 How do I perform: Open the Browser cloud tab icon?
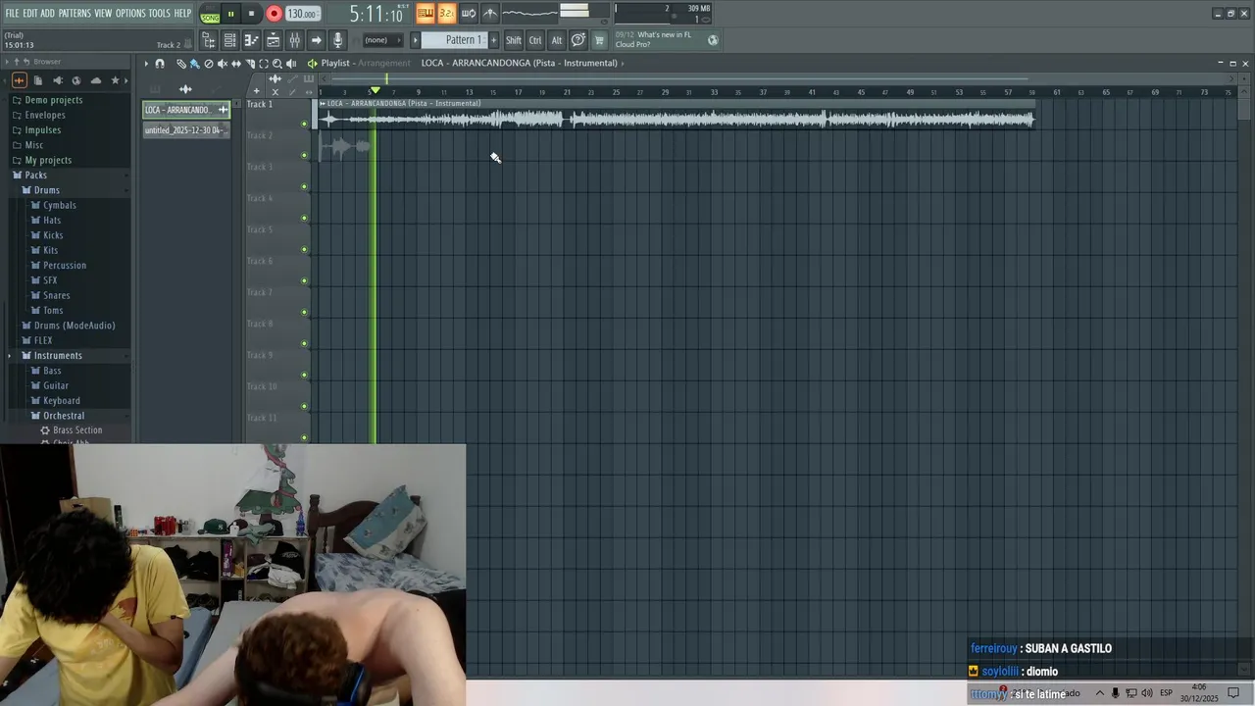tap(95, 80)
